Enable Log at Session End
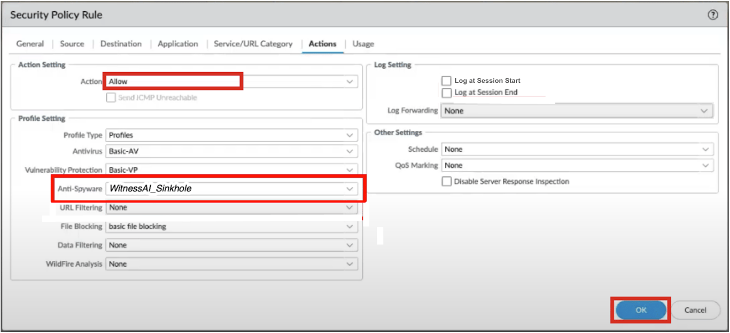This screenshot has width=730, height=333. pos(446,92)
